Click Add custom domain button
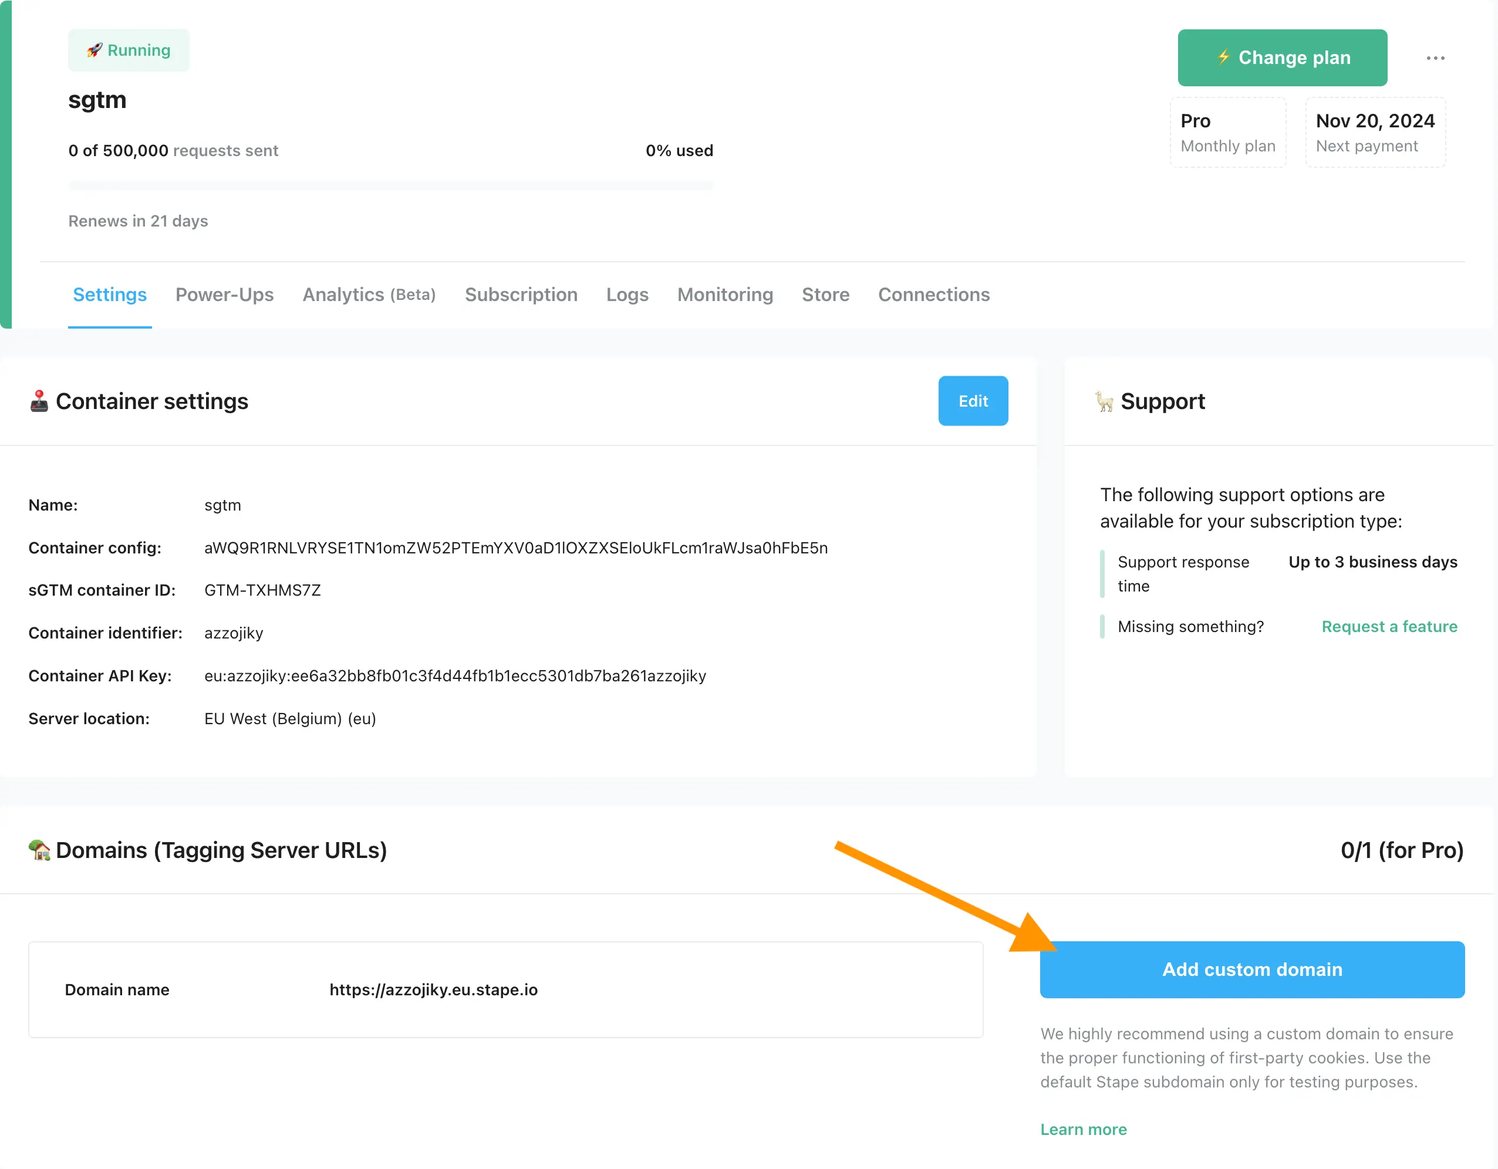 click(x=1252, y=969)
